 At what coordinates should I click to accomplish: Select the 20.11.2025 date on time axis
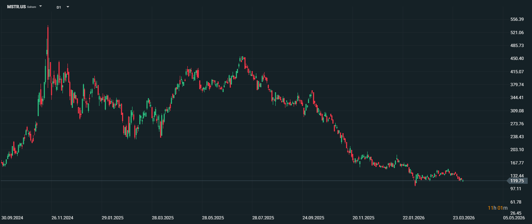[363, 218]
